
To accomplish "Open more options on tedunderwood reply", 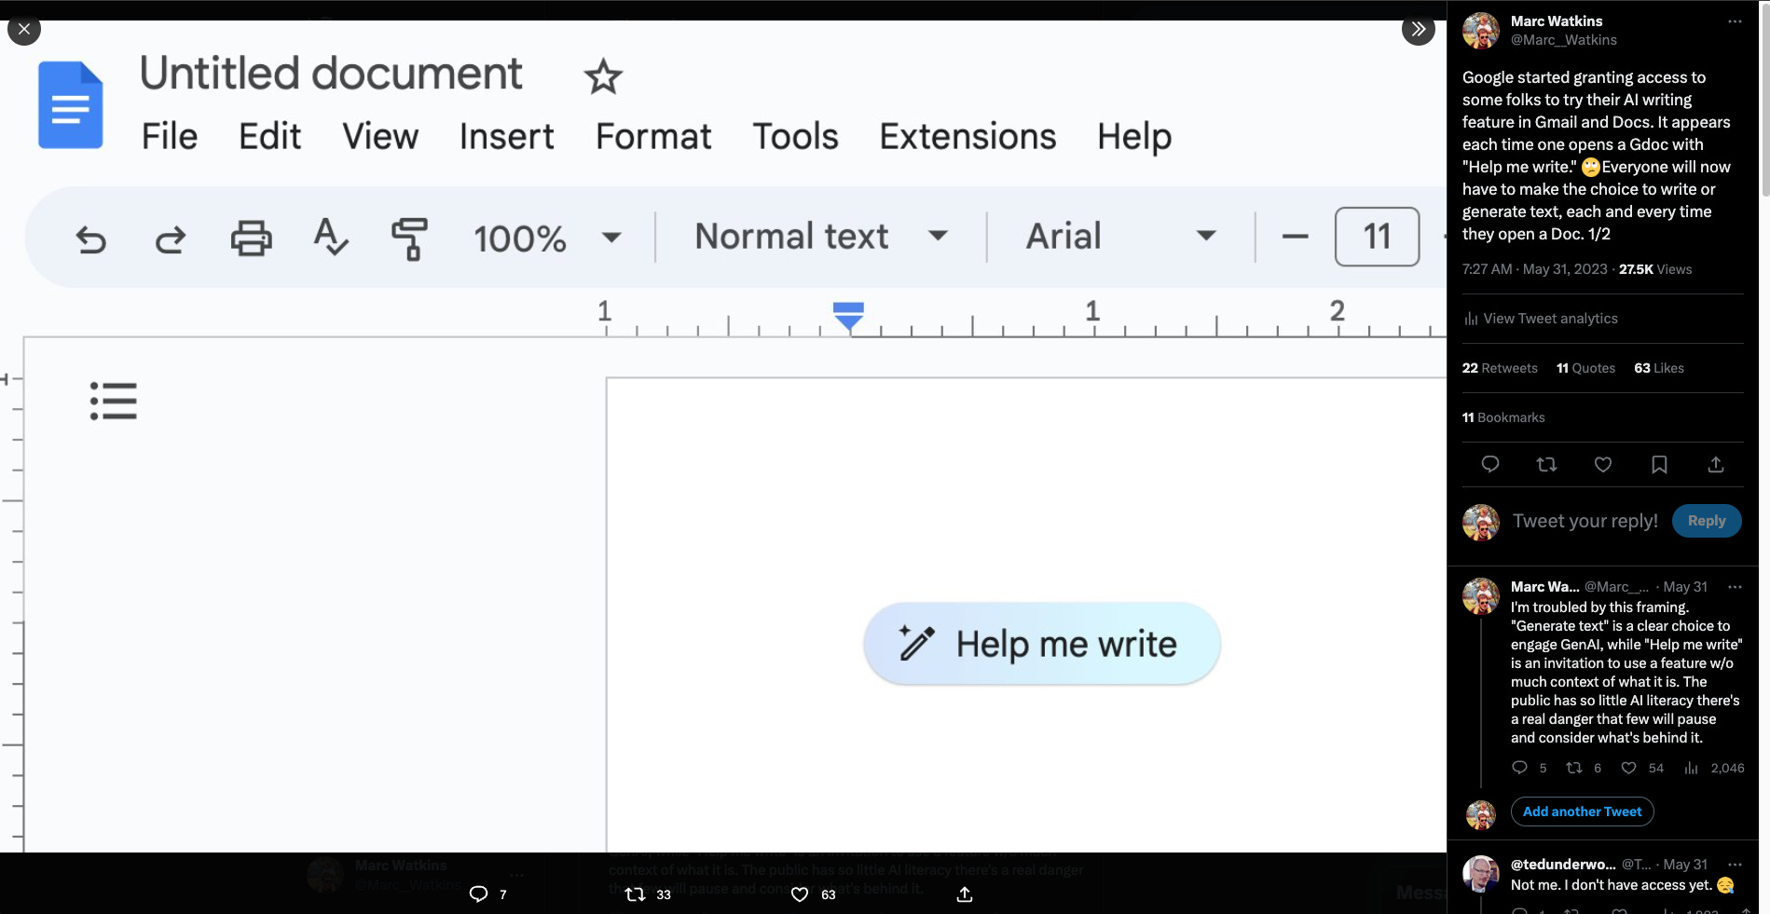I will coord(1735,865).
